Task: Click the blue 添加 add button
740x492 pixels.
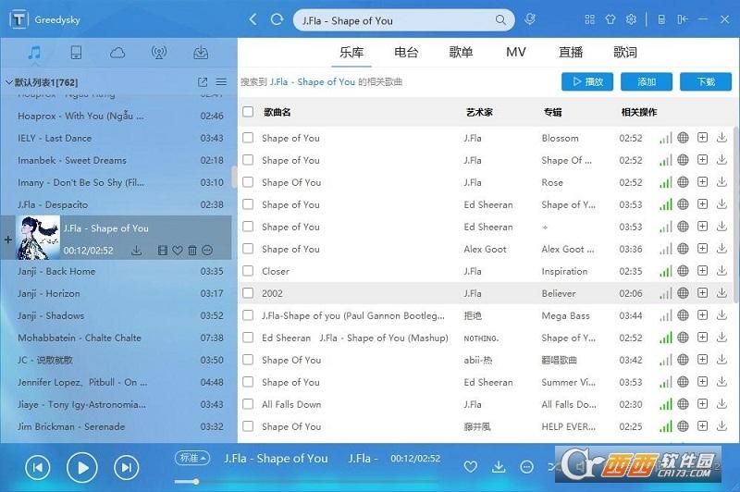Action: point(647,81)
